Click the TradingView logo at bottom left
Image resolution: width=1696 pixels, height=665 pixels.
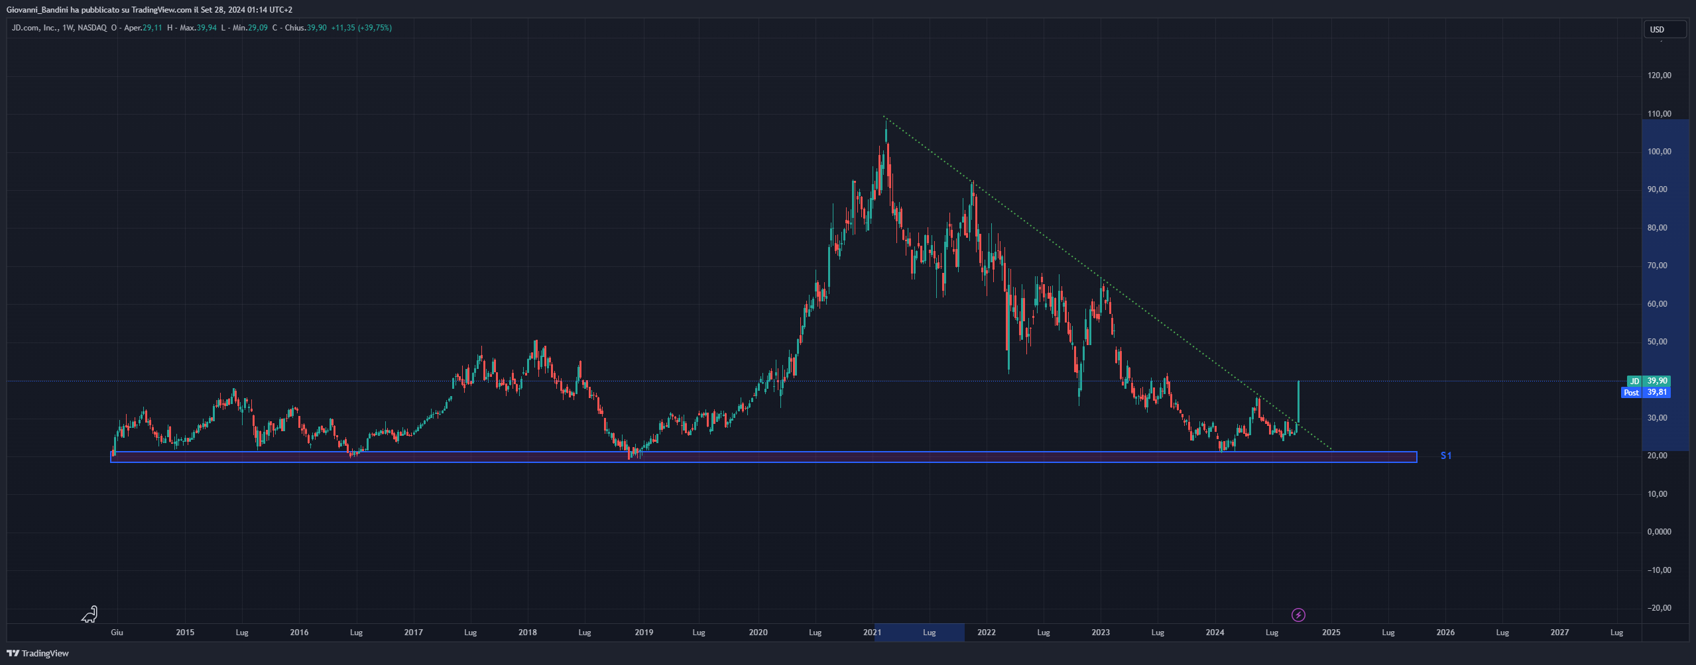coord(38,653)
